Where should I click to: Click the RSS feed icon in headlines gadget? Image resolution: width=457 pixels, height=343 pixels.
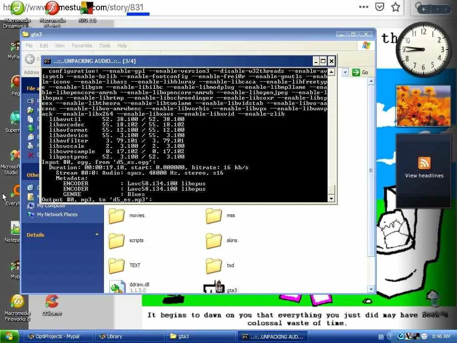point(424,163)
